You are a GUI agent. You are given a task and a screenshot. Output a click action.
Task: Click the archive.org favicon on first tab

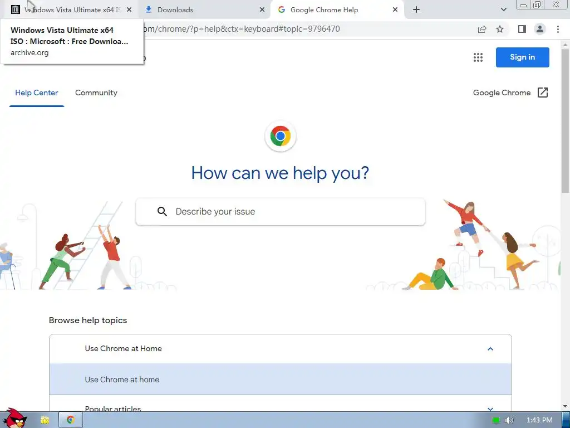[15, 10]
